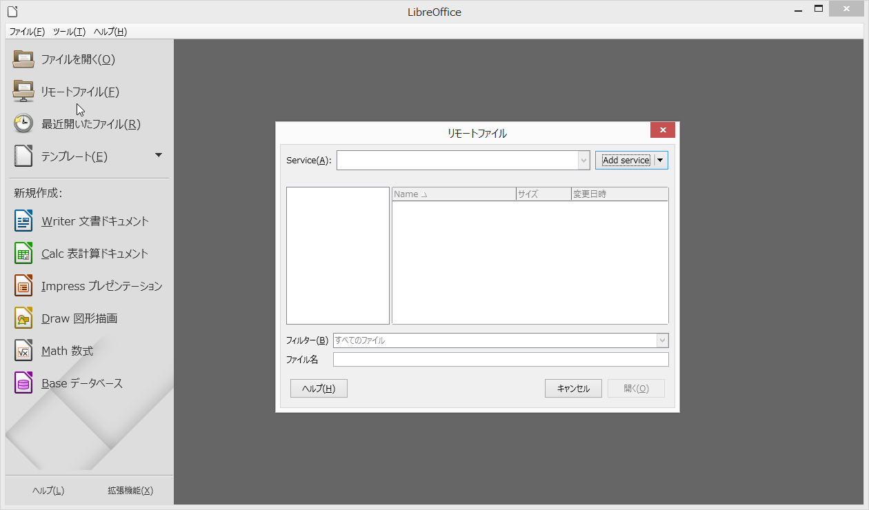Open the ツール menu
Image resolution: width=869 pixels, height=510 pixels.
tap(68, 31)
